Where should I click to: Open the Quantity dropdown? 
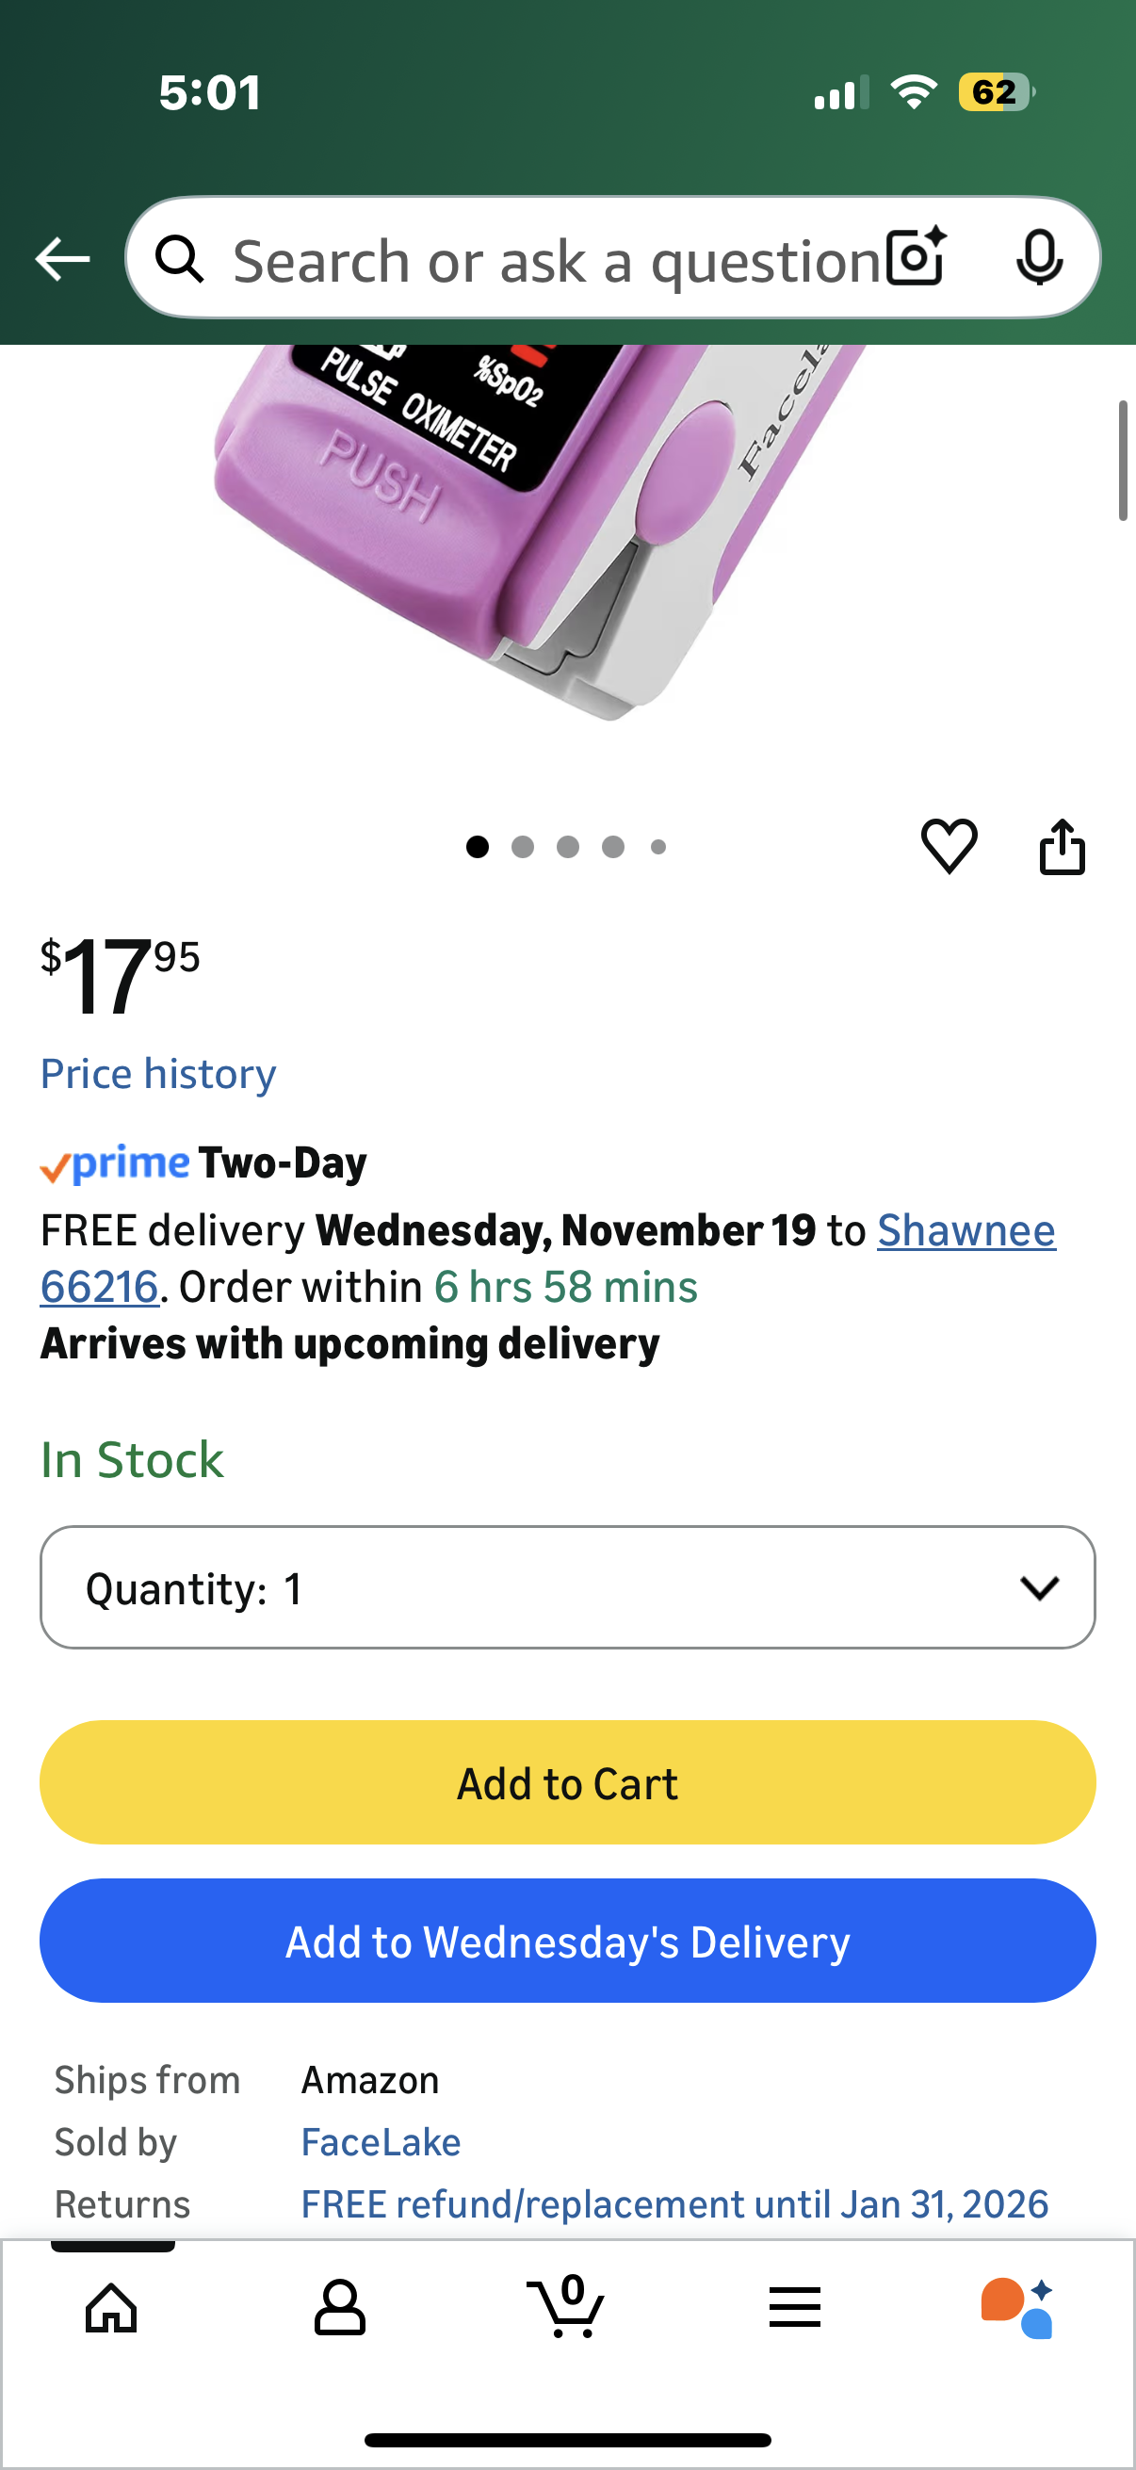[567, 1587]
